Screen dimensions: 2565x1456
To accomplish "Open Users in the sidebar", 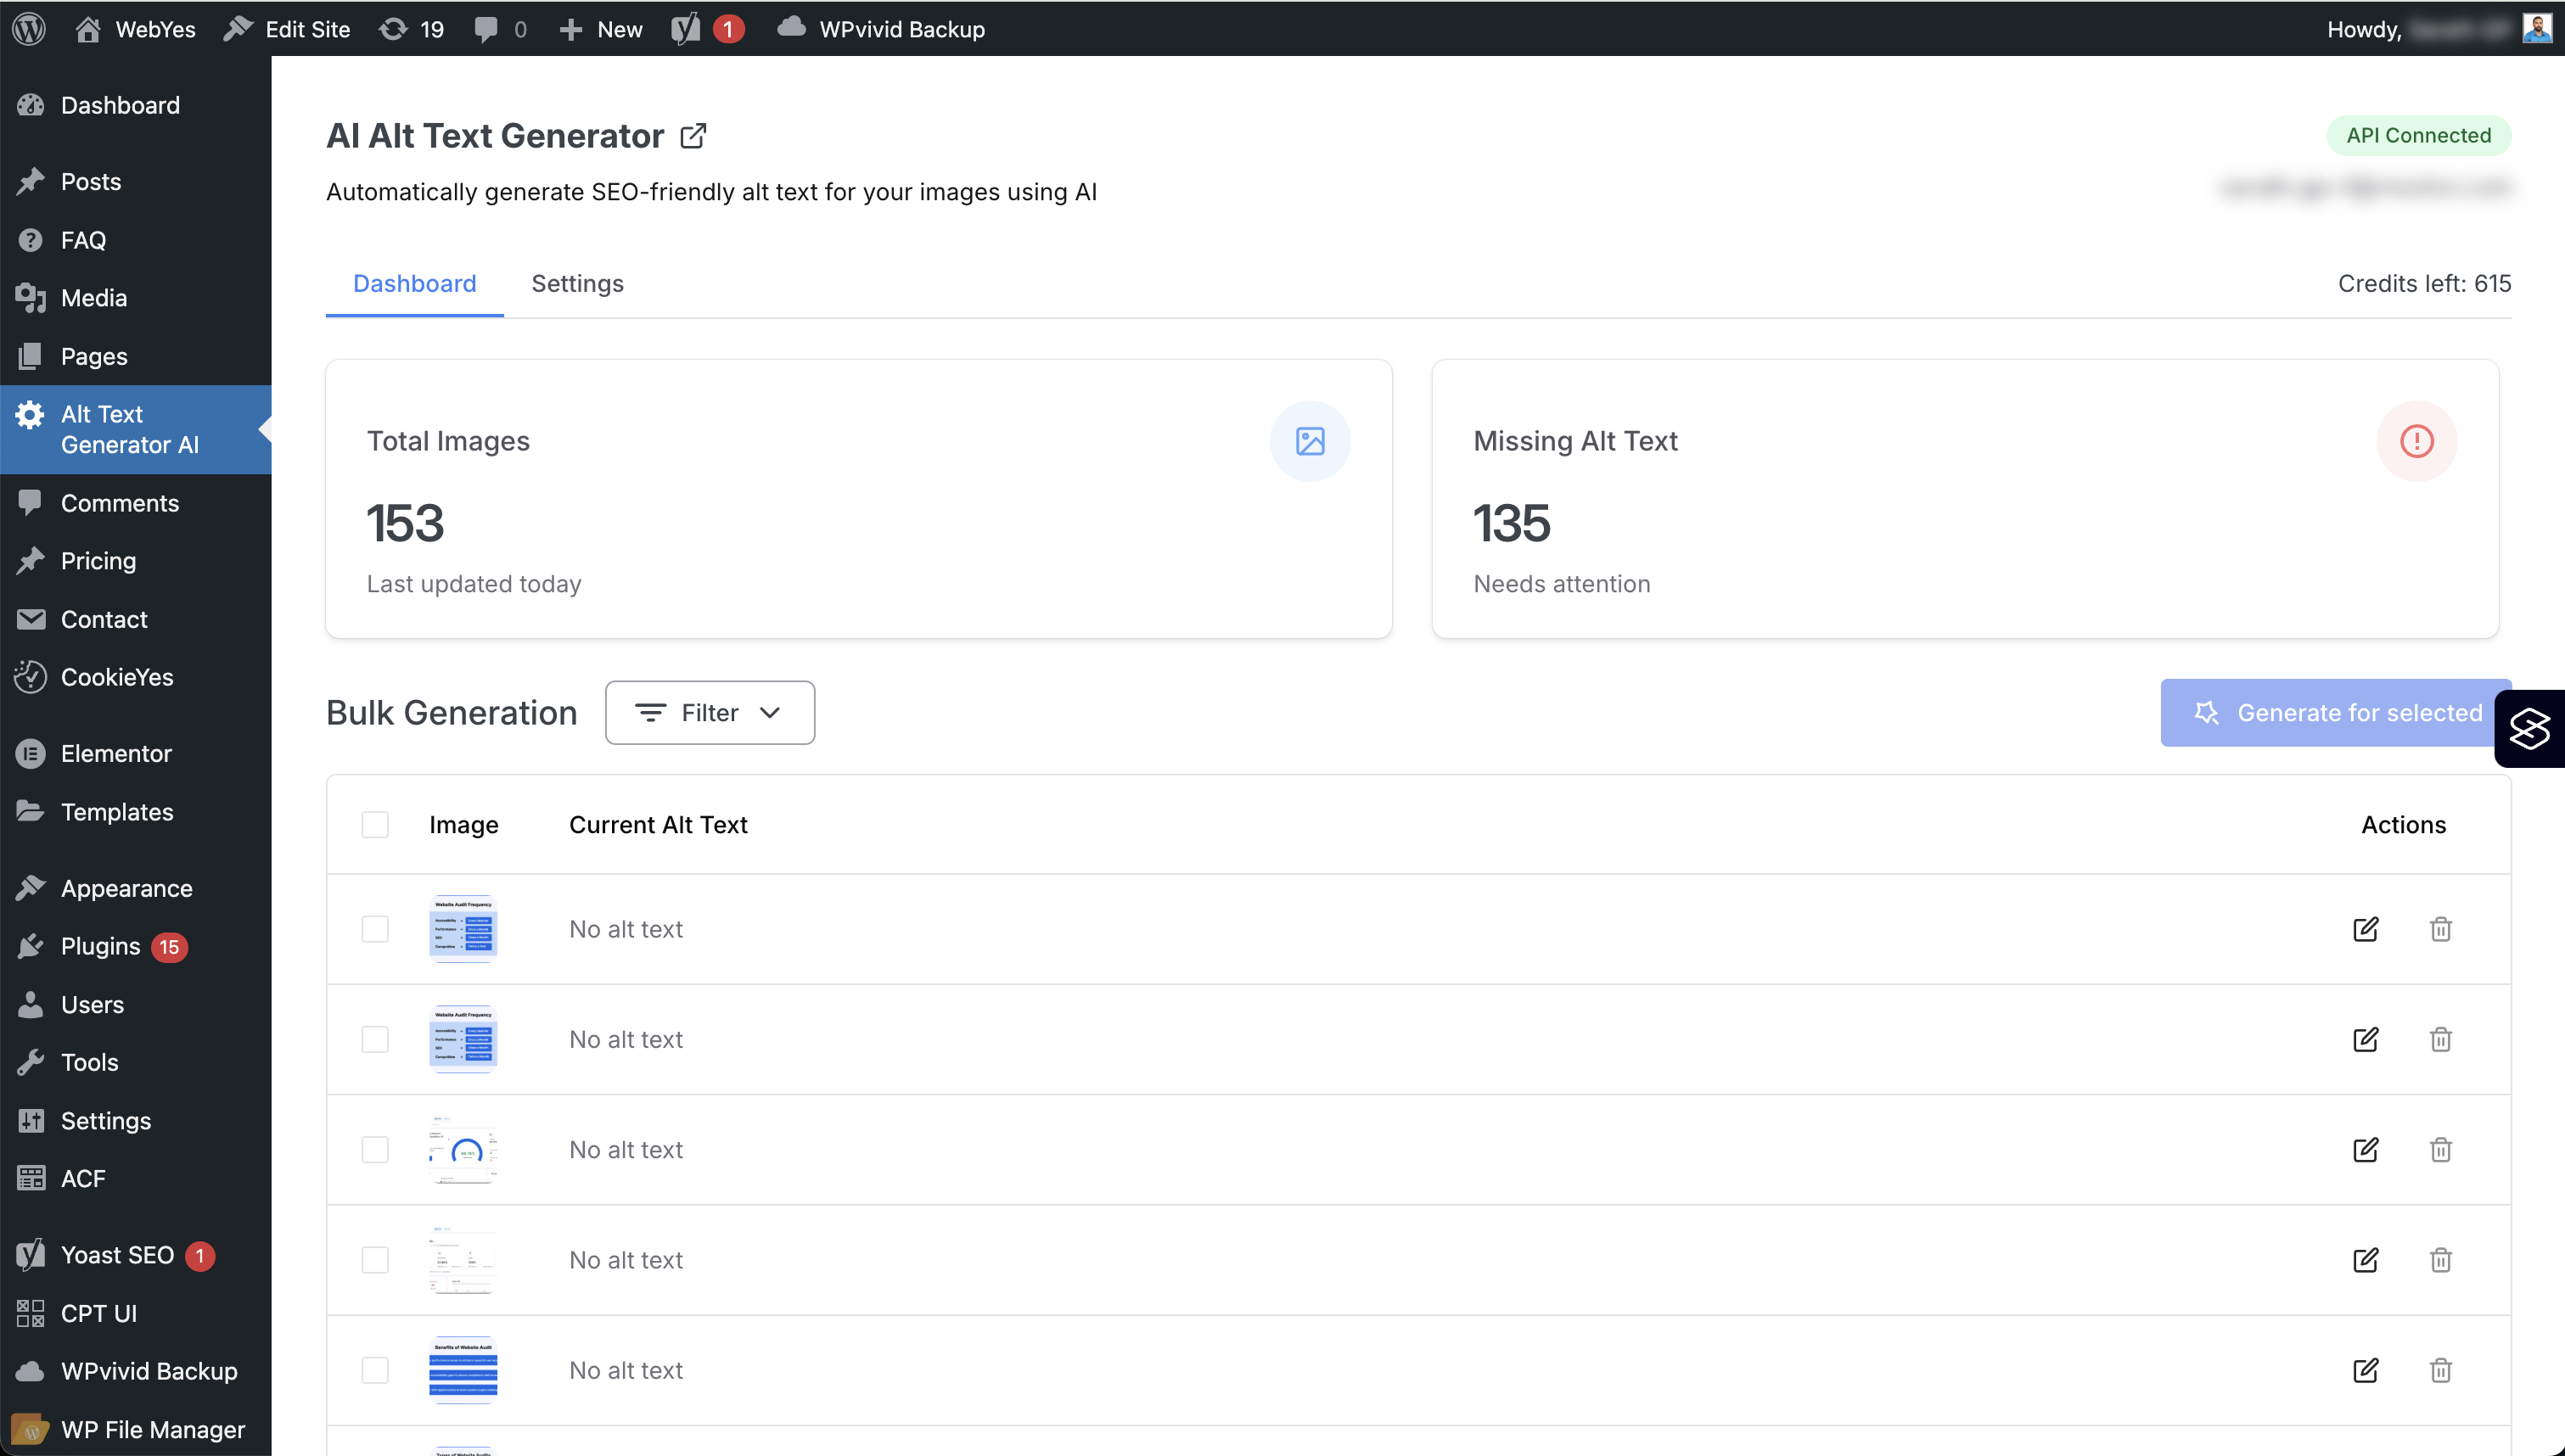I will 136,1005.
